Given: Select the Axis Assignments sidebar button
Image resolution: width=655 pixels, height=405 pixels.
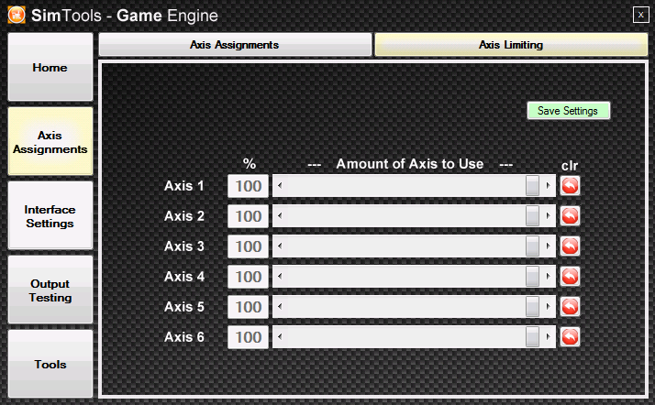Looking at the screenshot, I should click(50, 142).
